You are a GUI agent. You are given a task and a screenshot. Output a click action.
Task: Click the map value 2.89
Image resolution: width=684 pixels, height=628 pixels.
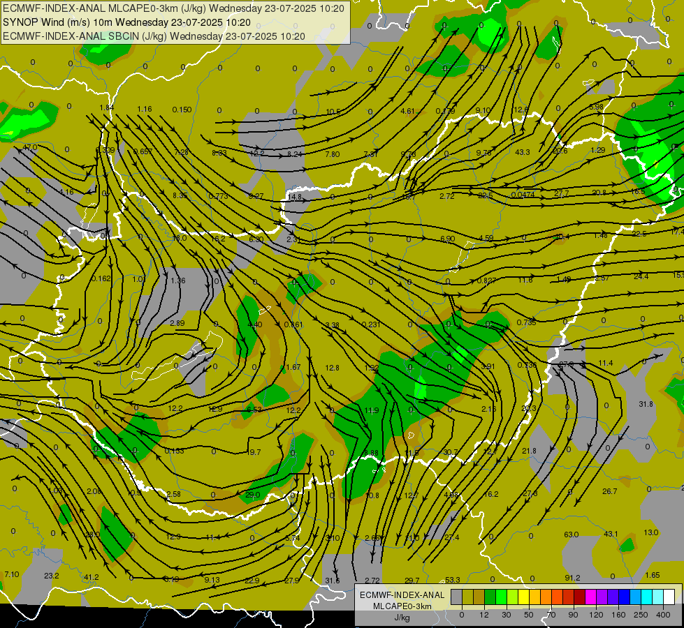pos(177,323)
